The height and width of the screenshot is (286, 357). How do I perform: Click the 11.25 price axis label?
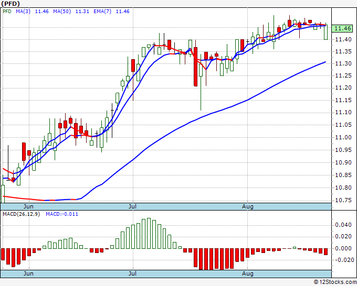click(x=343, y=75)
